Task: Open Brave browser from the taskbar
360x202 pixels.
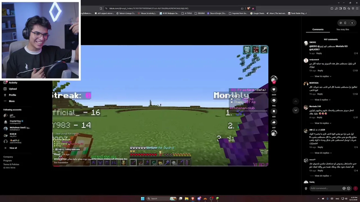Action: tap(193, 199)
